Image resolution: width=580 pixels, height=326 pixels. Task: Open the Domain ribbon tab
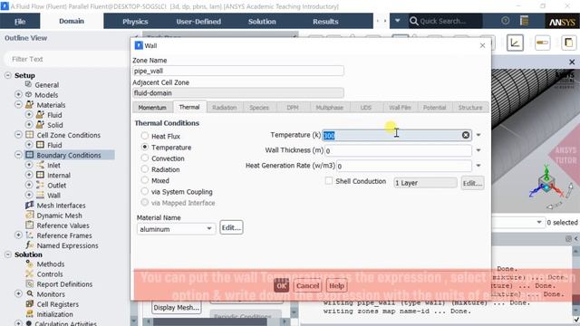[72, 21]
